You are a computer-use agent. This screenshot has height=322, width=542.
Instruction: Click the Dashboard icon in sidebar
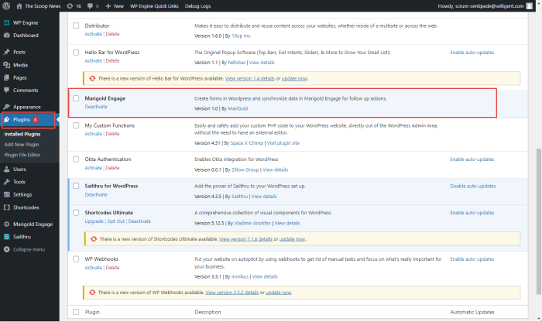click(x=7, y=36)
